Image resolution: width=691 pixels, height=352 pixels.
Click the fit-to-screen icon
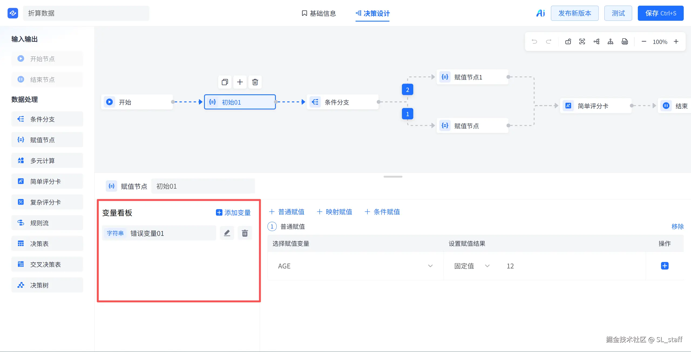(582, 42)
